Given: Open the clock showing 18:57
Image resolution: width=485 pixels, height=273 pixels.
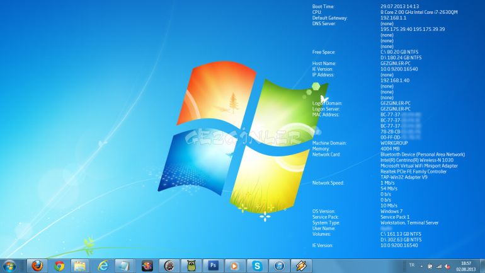Looking at the screenshot, I should [x=466, y=266].
